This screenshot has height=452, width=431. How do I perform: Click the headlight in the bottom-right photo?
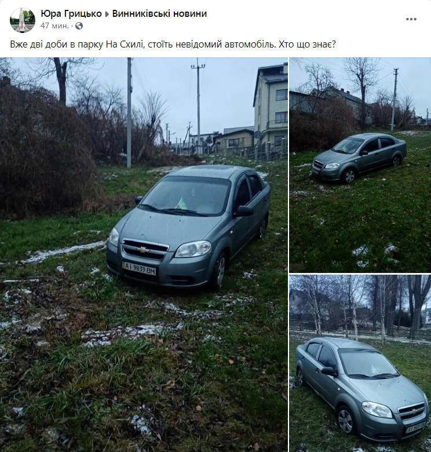[x=377, y=409]
